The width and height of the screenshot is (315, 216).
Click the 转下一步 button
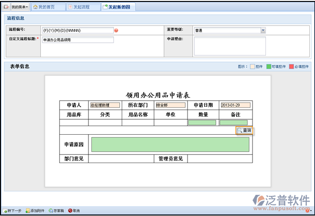(13, 211)
